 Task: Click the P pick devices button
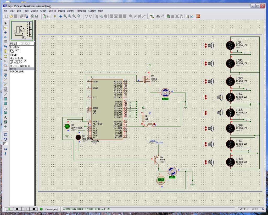tap(12, 44)
